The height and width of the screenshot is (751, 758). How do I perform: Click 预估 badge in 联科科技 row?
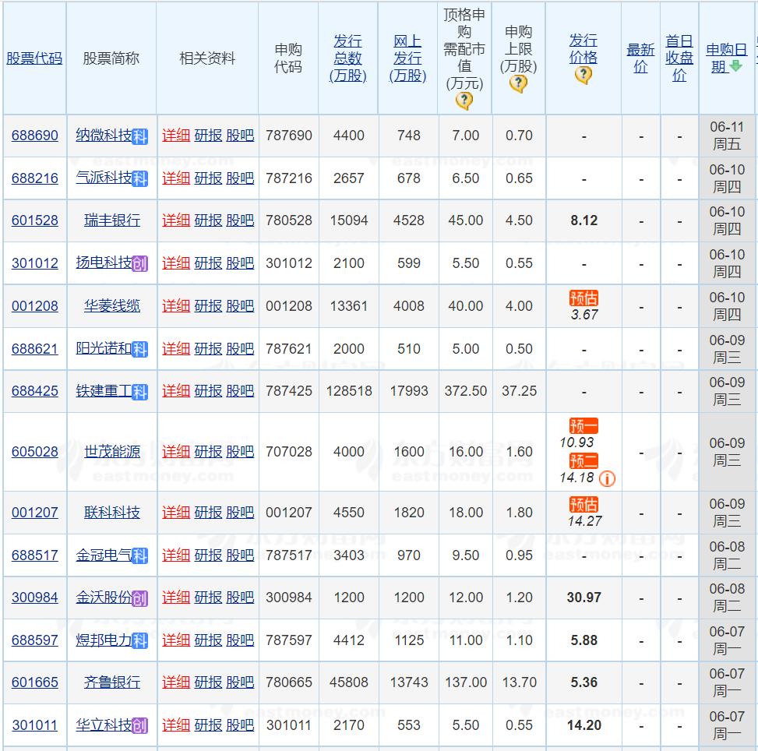point(584,505)
